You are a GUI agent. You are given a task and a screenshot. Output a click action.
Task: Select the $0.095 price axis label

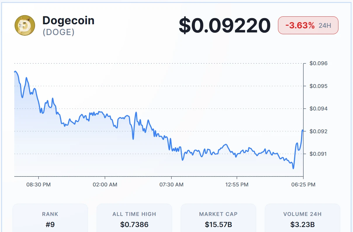pyautogui.click(x=319, y=86)
